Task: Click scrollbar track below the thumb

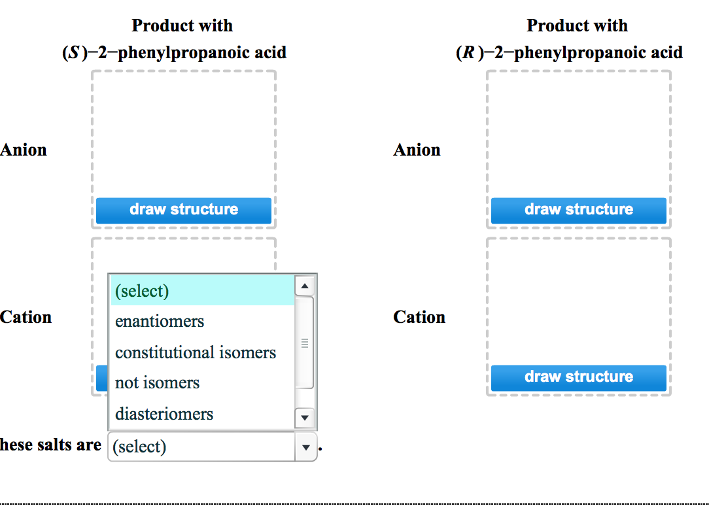Action: 305,399
